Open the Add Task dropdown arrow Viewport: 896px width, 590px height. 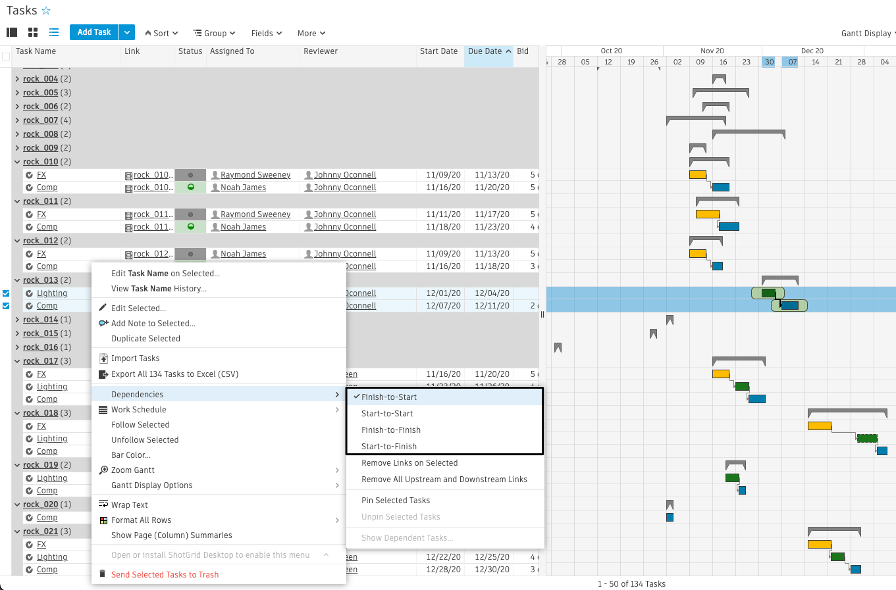point(126,32)
